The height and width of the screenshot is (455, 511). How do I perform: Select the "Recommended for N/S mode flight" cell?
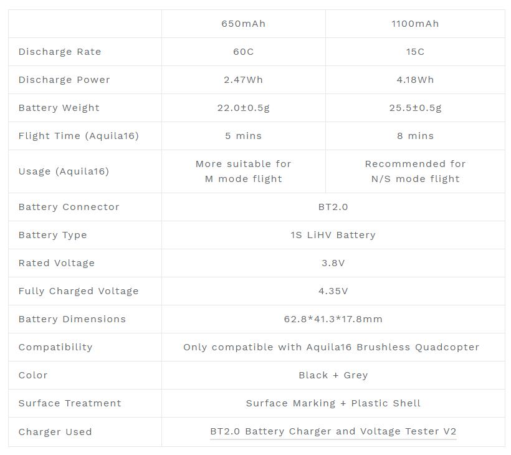coord(415,171)
